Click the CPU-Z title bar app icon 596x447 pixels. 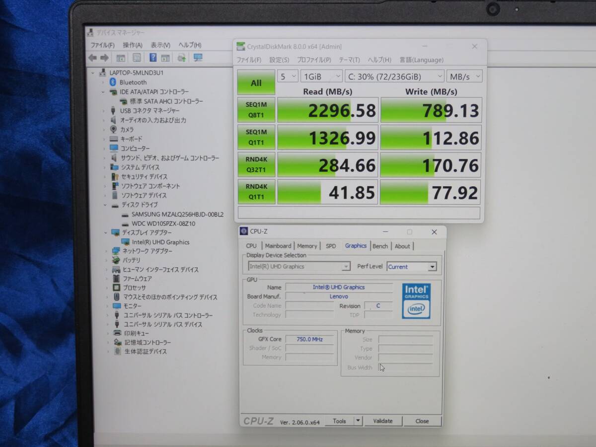[x=244, y=231]
